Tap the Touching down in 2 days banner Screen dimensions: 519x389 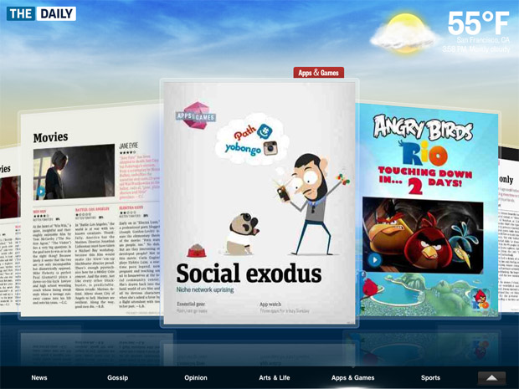tap(425, 180)
